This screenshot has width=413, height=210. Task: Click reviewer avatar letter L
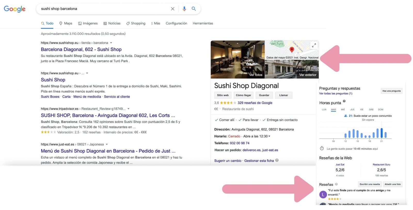point(323,195)
